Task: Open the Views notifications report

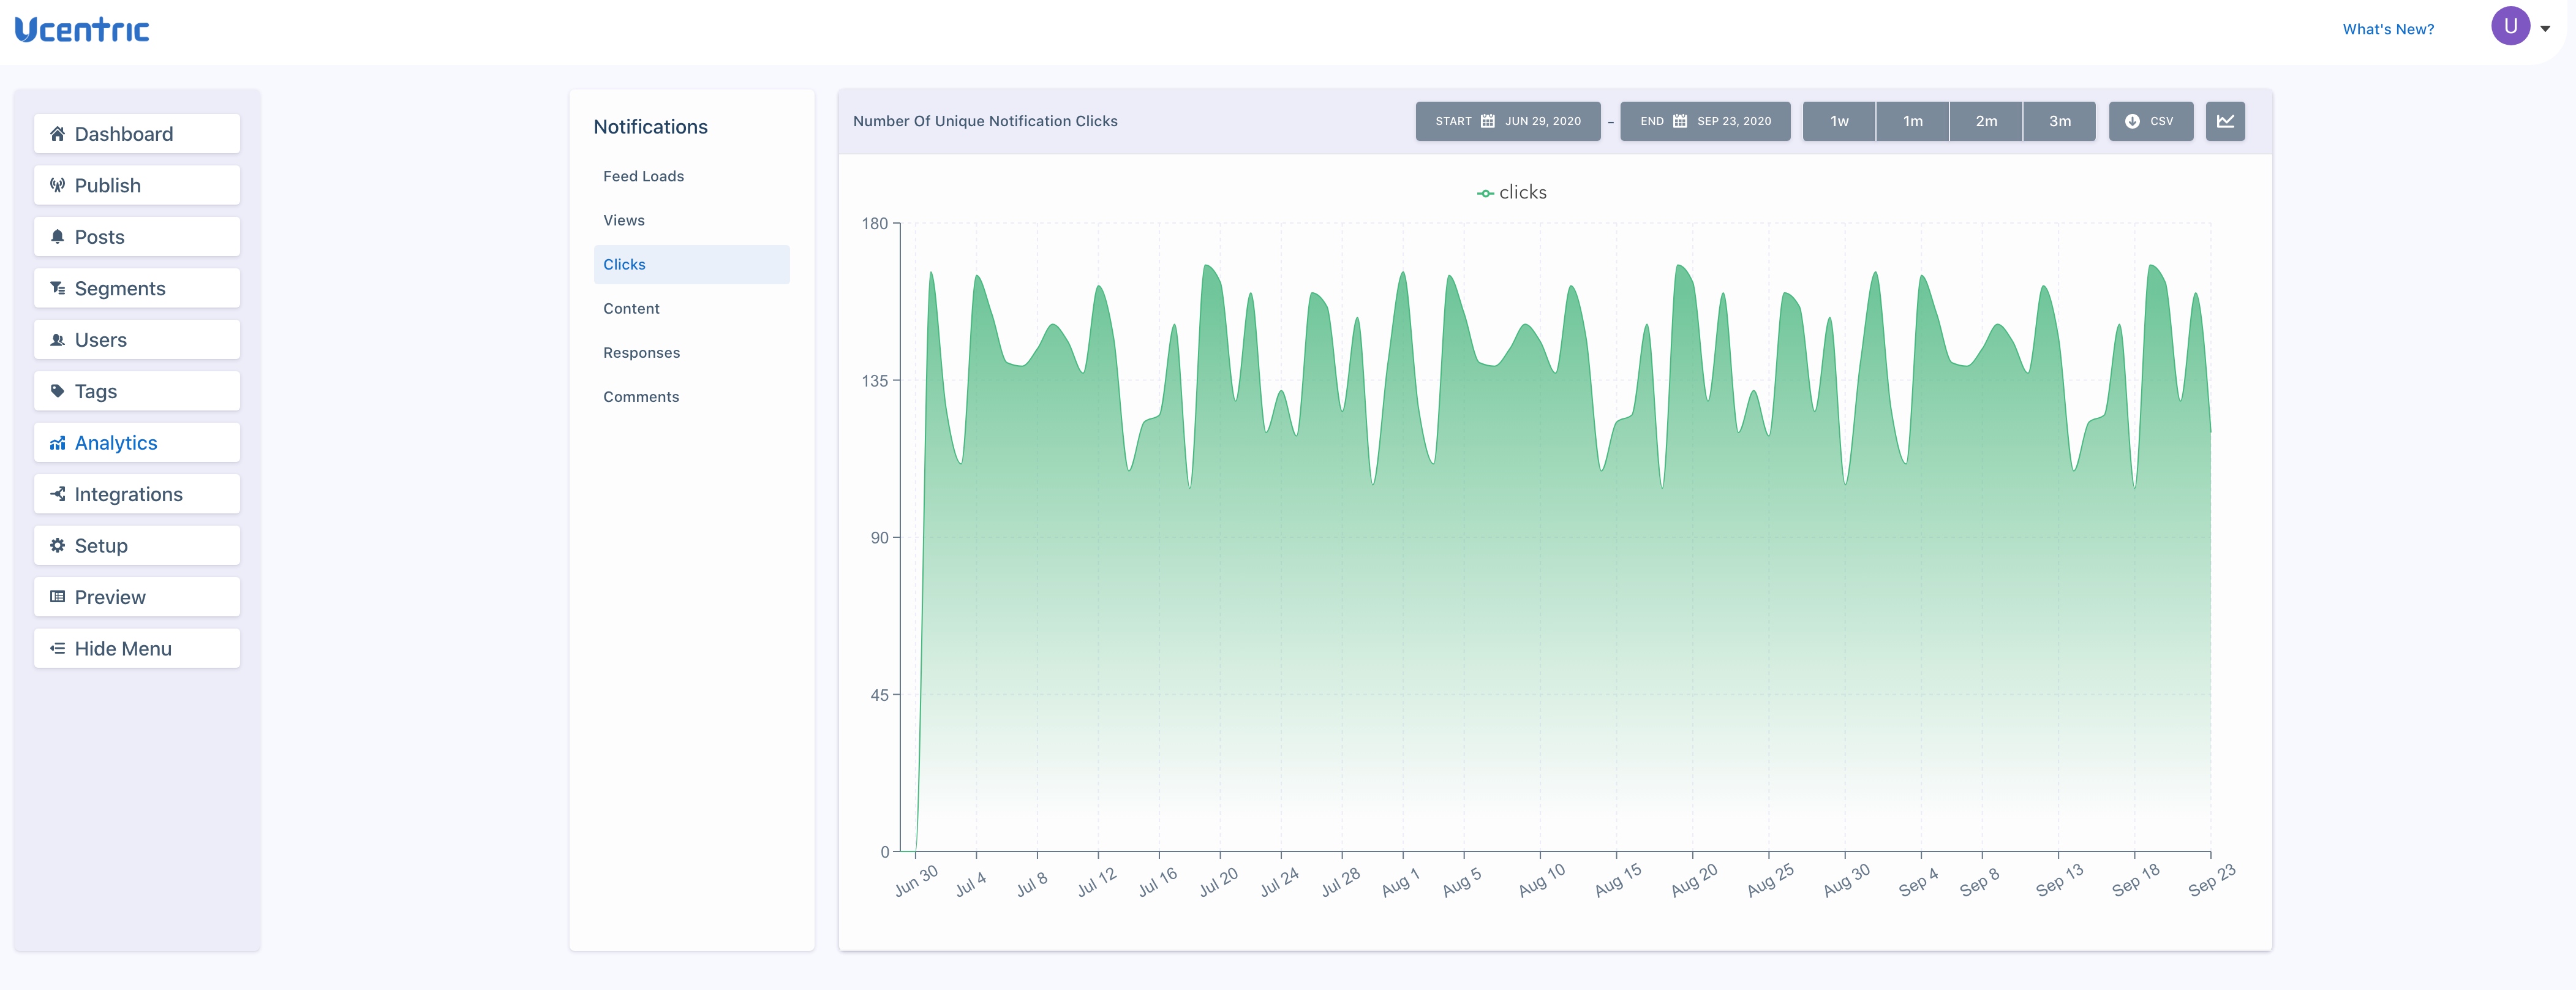Action: point(624,220)
